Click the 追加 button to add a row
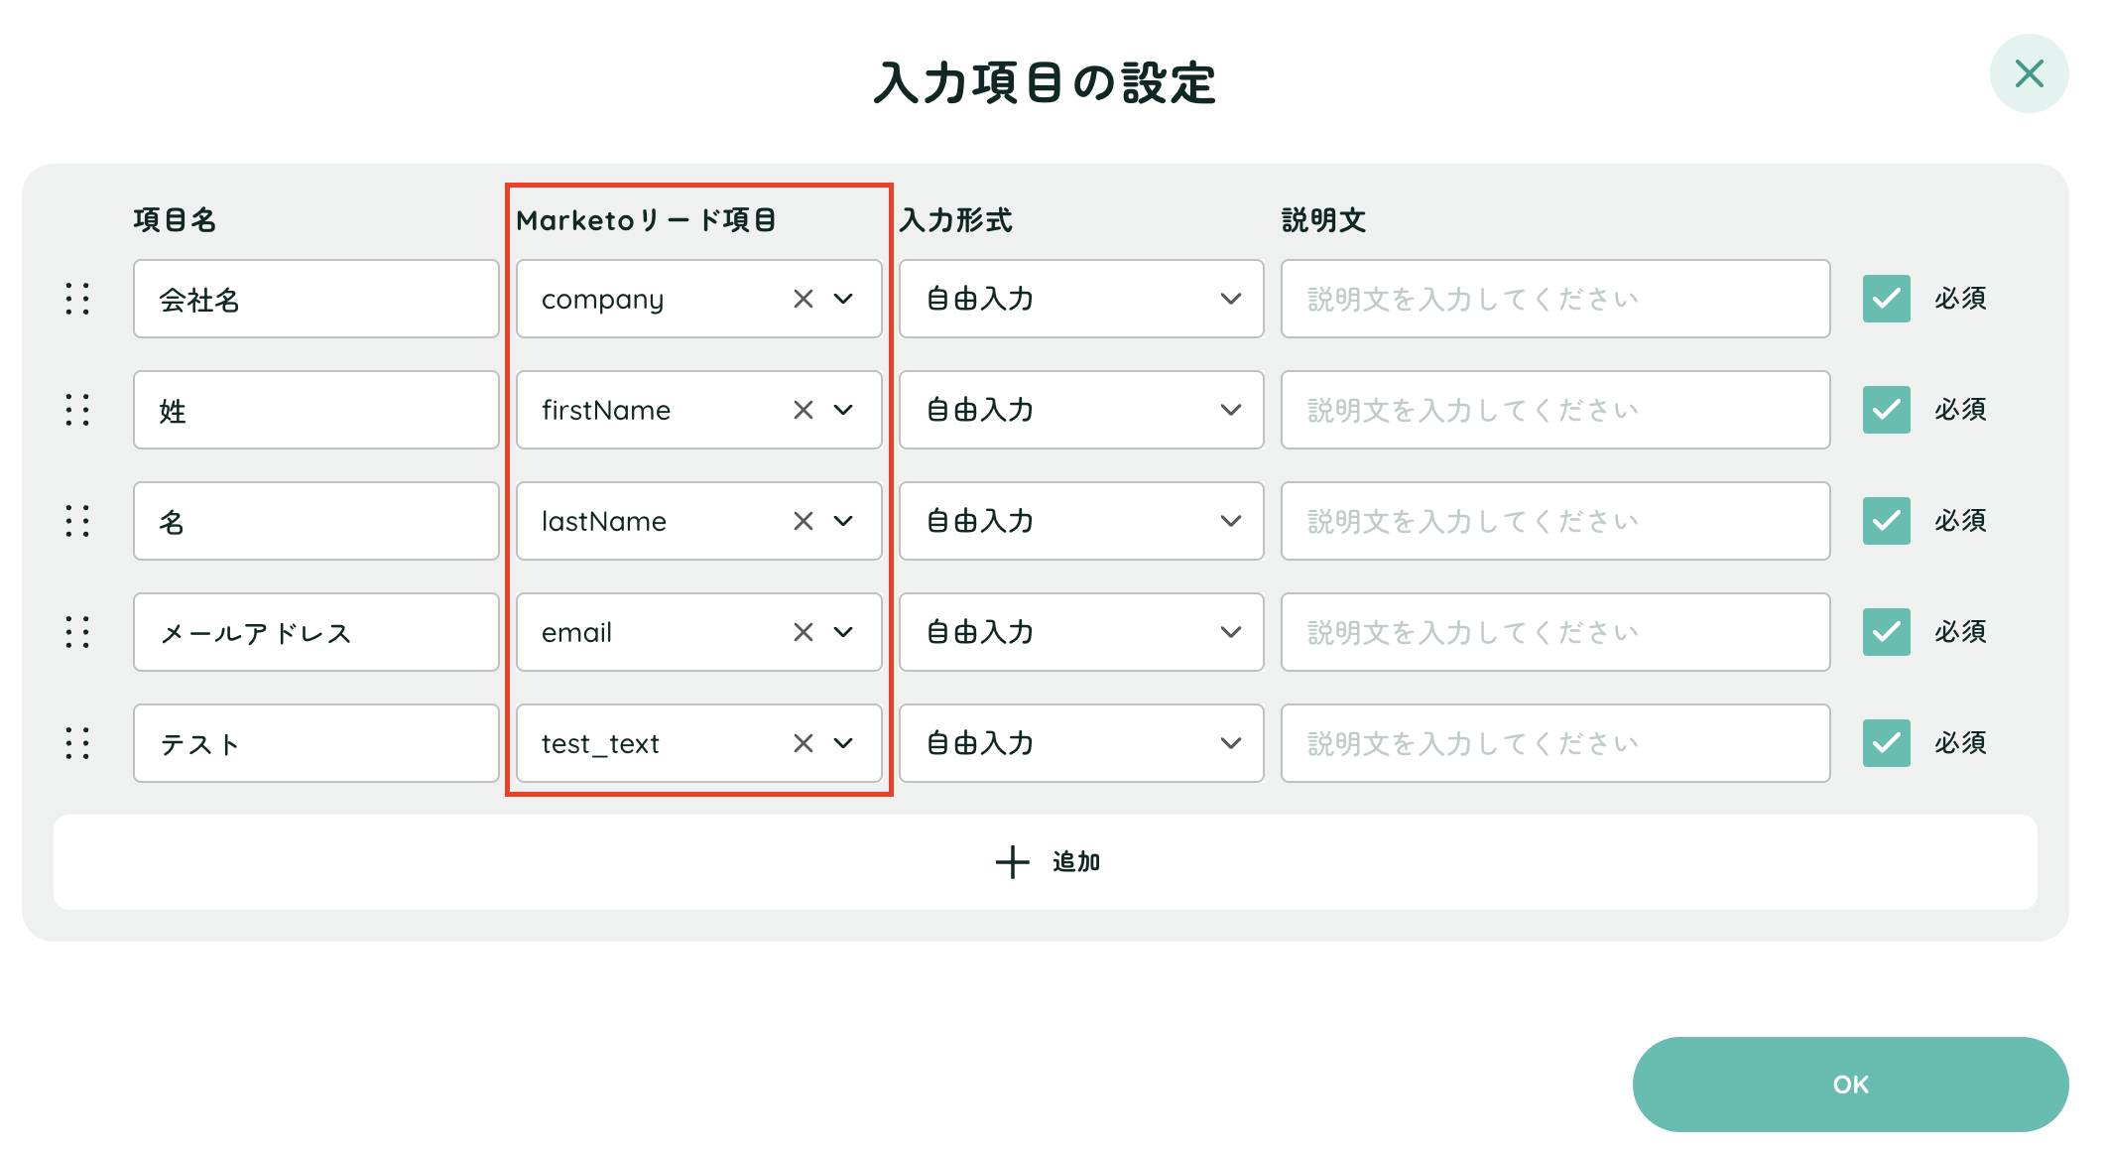Image resolution: width=2105 pixels, height=1149 pixels. pyautogui.click(x=1046, y=862)
